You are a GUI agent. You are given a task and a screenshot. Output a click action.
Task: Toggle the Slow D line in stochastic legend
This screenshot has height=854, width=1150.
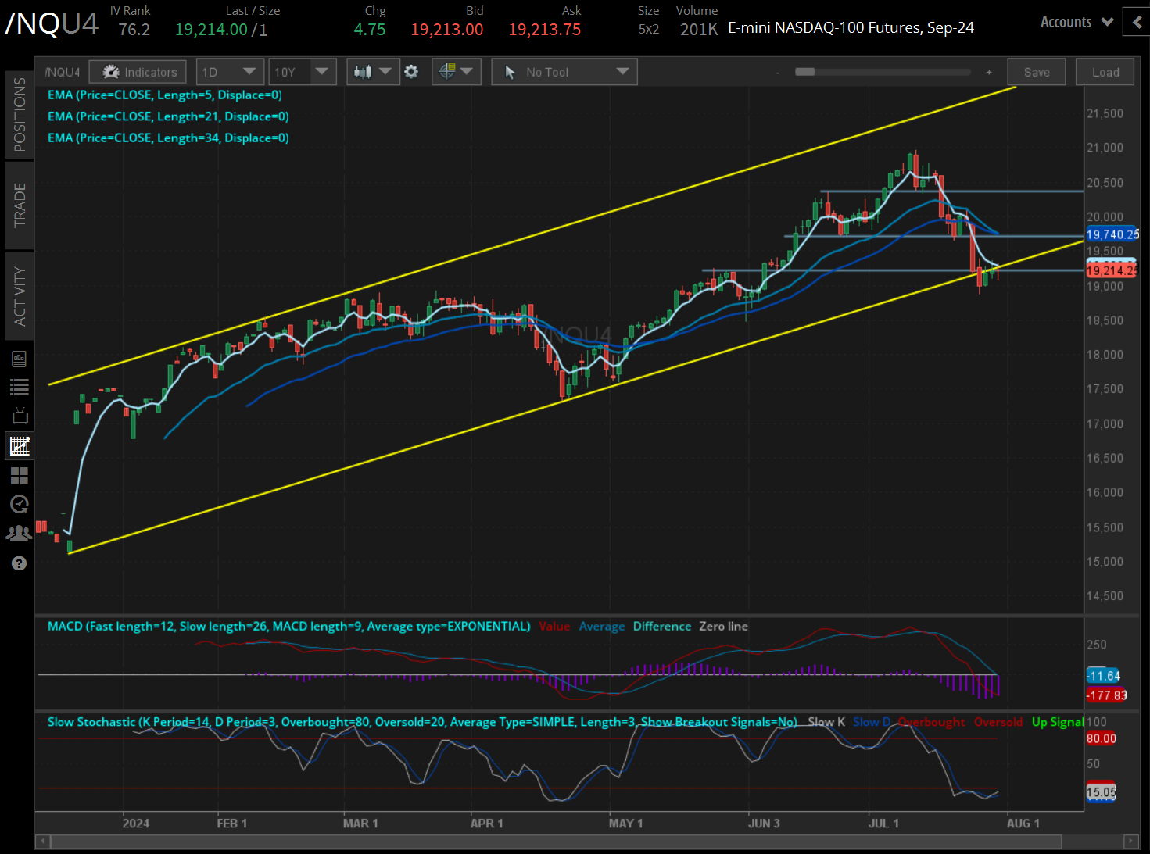871,721
